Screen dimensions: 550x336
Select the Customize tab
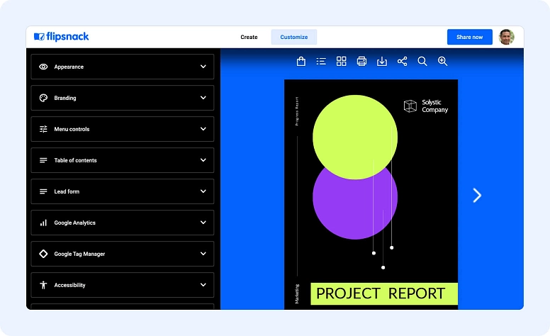click(294, 37)
